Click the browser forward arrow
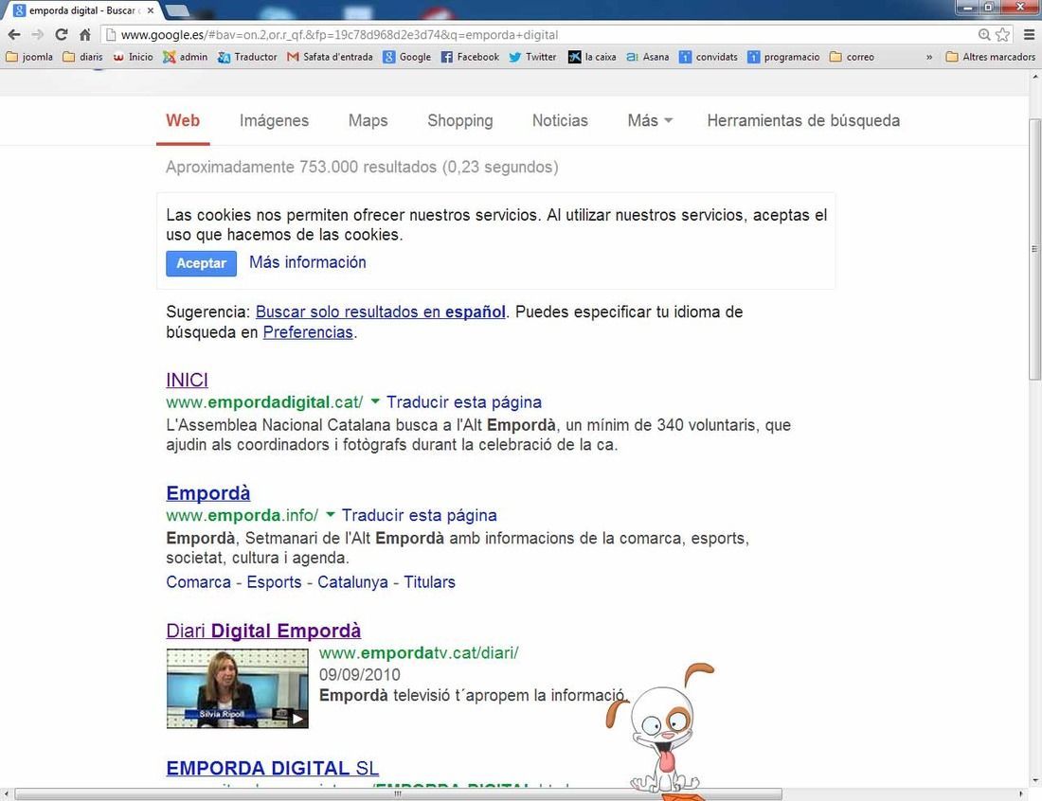The image size is (1042, 801). (x=38, y=34)
